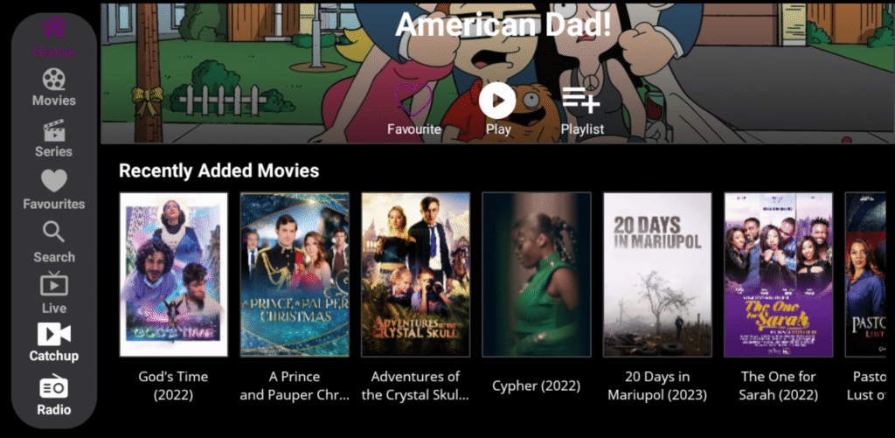Open the Home section icon
Viewport: 895px width, 438px height.
click(x=53, y=27)
